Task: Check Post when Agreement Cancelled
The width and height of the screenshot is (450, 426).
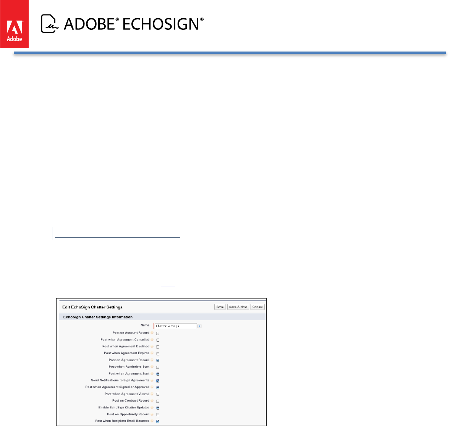Action: [x=158, y=340]
